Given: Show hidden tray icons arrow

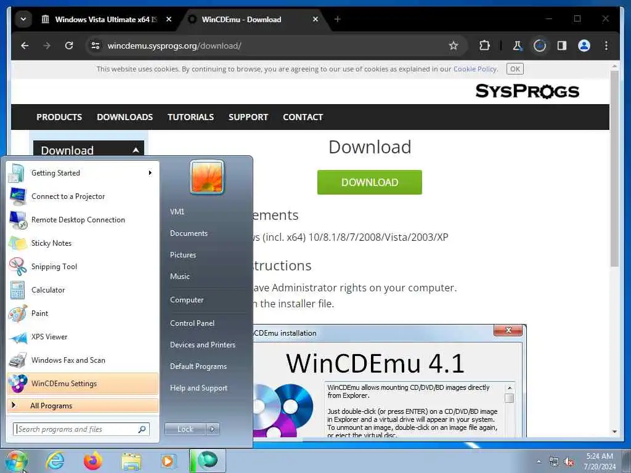Looking at the screenshot, I should pos(539,462).
